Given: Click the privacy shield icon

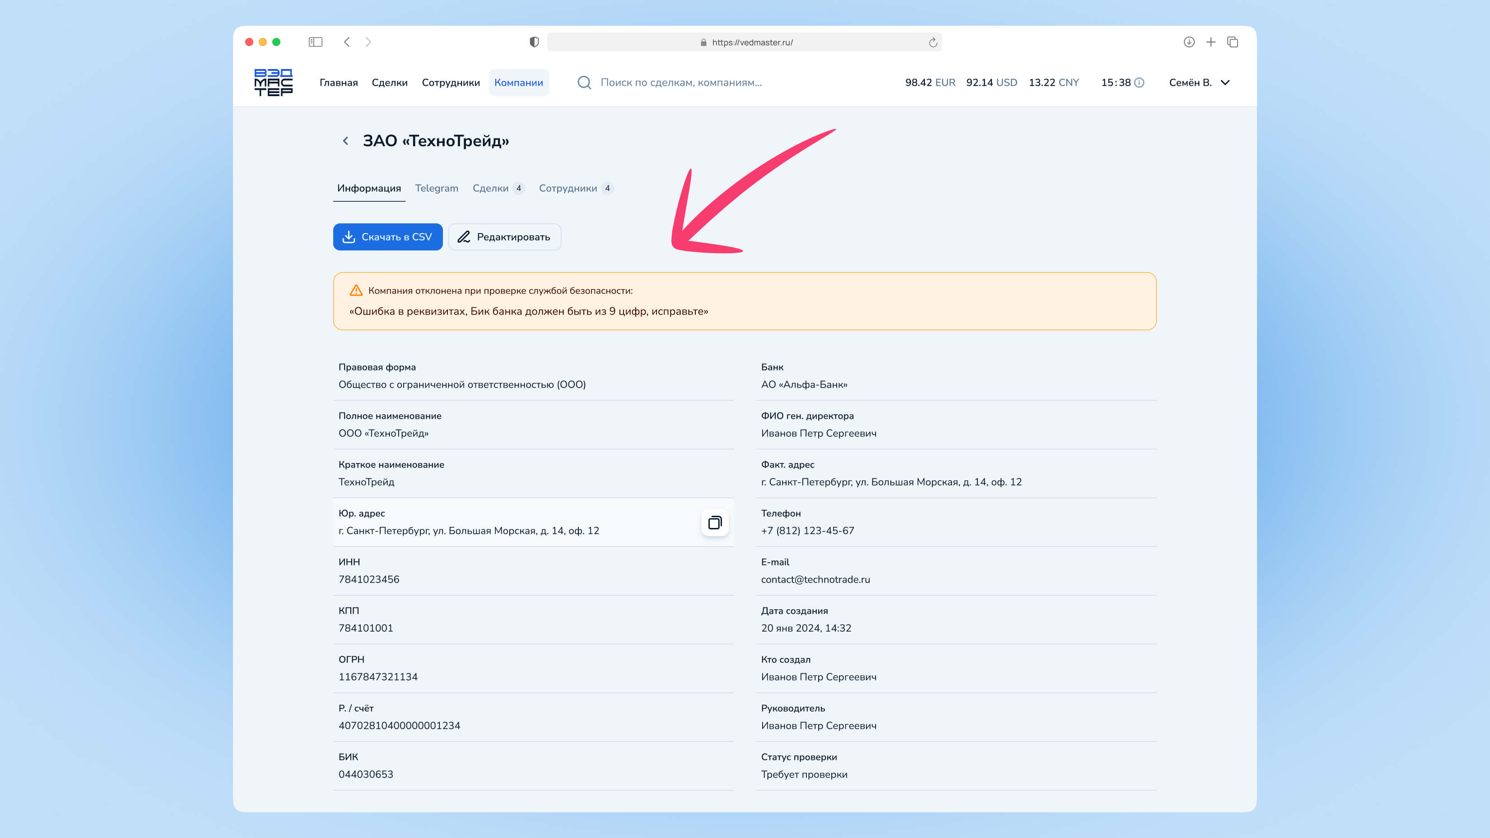Looking at the screenshot, I should pos(534,42).
